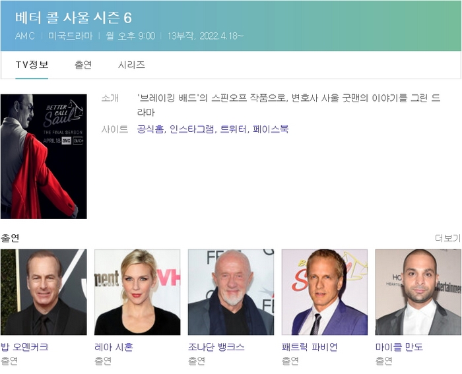This screenshot has height=374, width=462.
Task: Open the photo above 패트릭 파비언
Action: pos(325,292)
